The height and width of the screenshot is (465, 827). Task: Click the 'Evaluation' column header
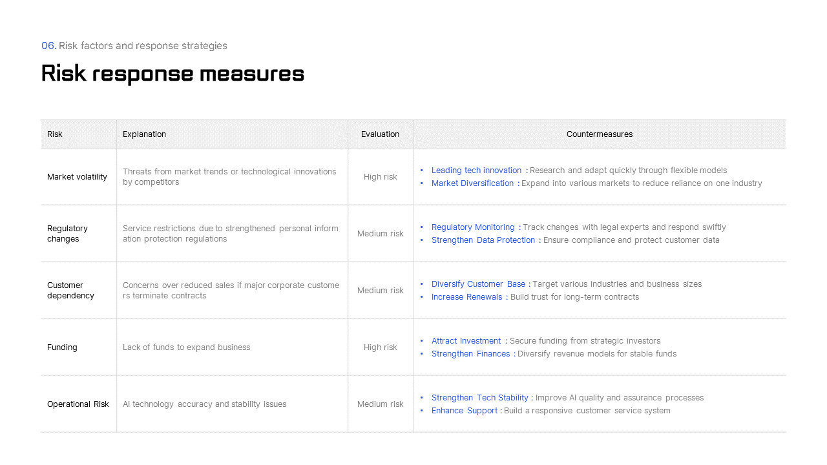point(380,134)
